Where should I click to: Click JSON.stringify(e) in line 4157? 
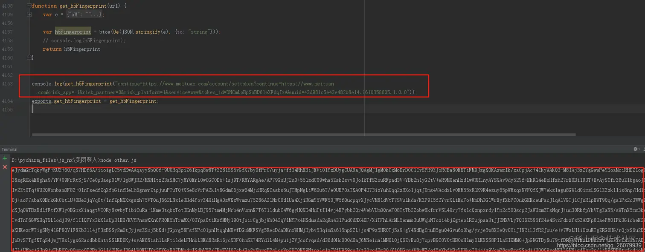coord(145,32)
